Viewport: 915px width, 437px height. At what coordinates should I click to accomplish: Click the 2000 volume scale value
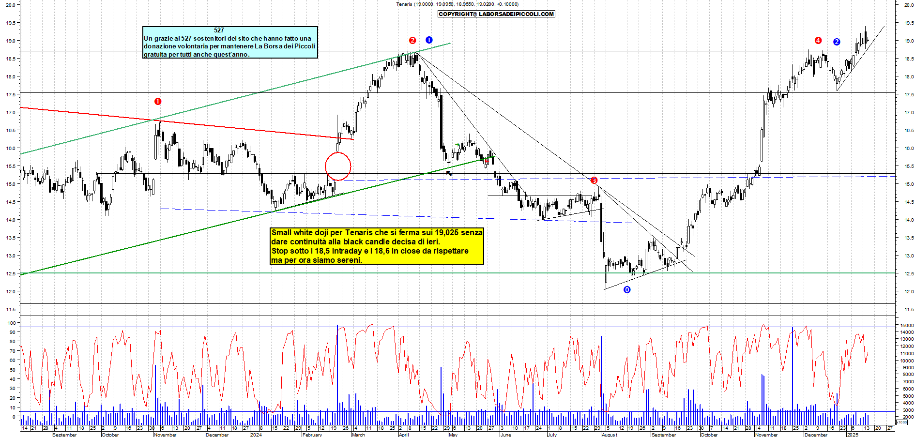(x=908, y=417)
